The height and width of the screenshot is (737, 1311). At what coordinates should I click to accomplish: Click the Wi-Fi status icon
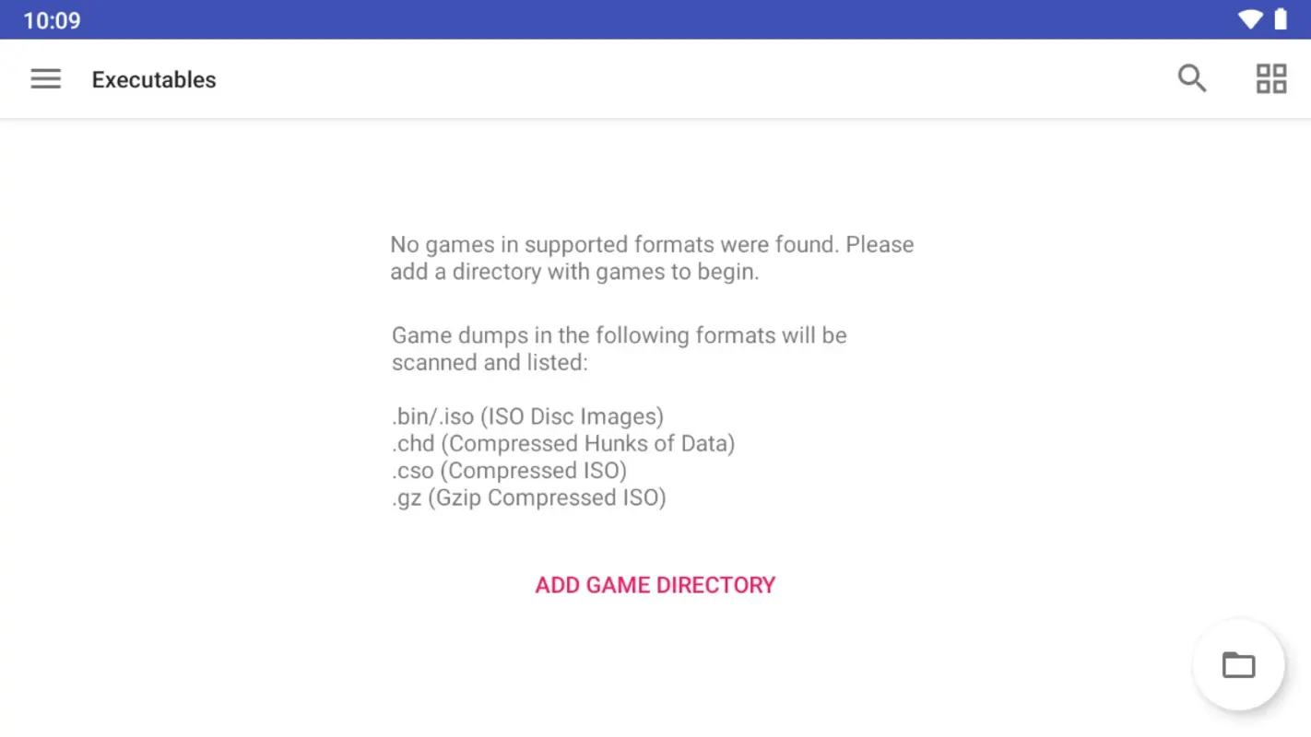[x=1249, y=19]
